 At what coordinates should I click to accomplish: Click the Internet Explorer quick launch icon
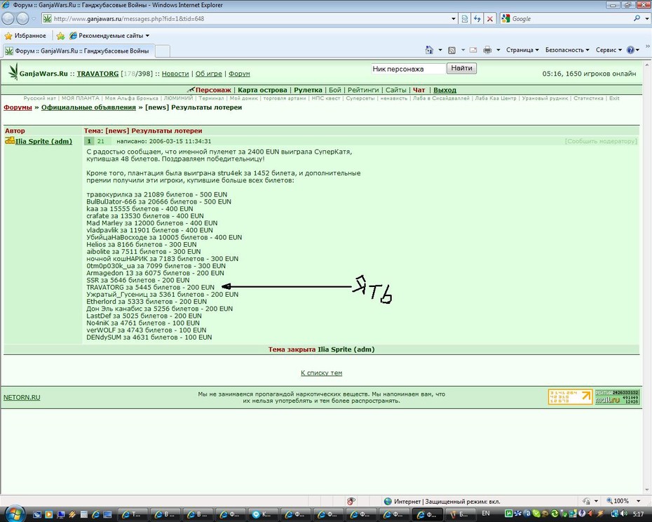pyautogui.click(x=95, y=514)
